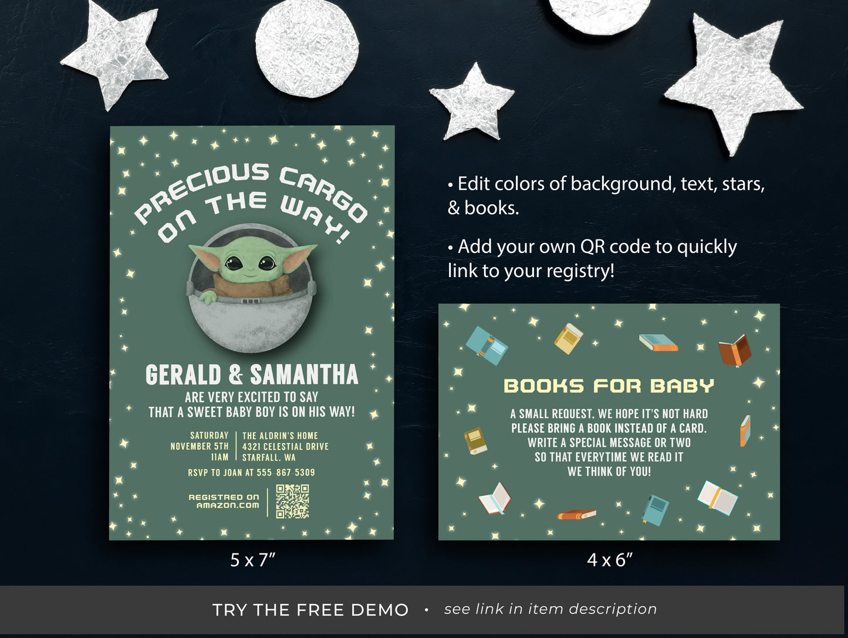Click the 'Books for Baby' heading
The width and height of the screenshot is (848, 638).
(609, 386)
